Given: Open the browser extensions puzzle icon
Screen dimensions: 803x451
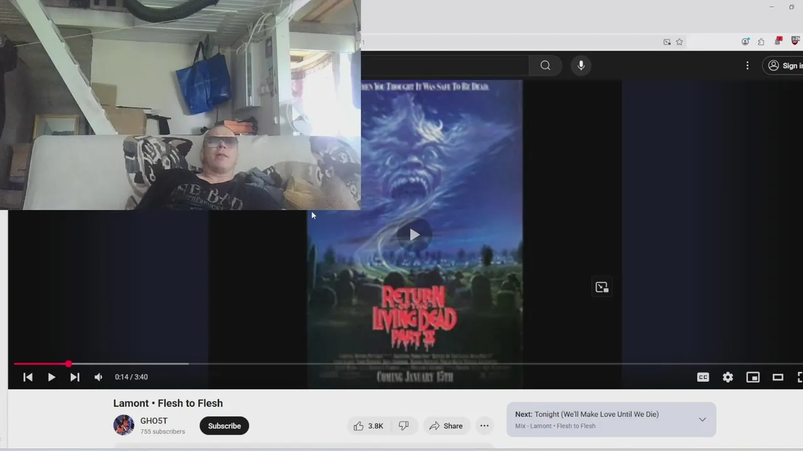Looking at the screenshot, I should pyautogui.click(x=761, y=42).
